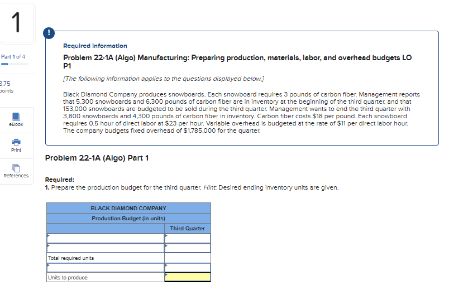This screenshot has width=449, height=295.
Task: Open the References documents icon
Action: [x=16, y=168]
